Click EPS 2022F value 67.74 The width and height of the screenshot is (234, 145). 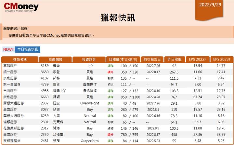(x=198, y=97)
